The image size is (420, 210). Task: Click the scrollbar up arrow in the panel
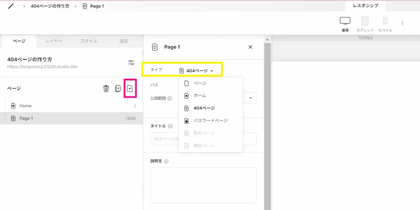click(x=267, y=40)
